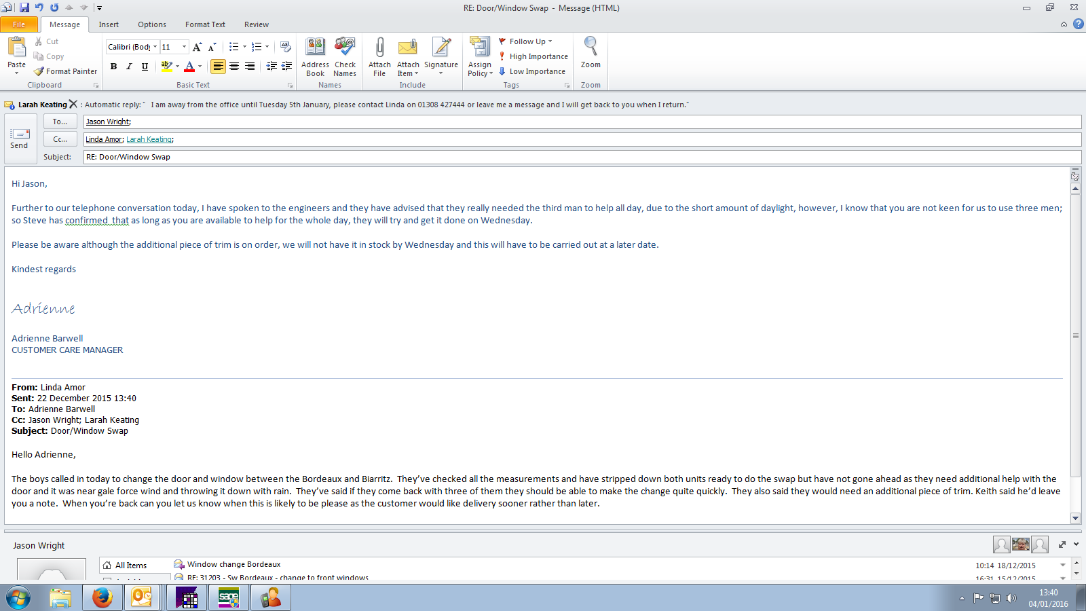Increase indent of the paragraph

(287, 67)
